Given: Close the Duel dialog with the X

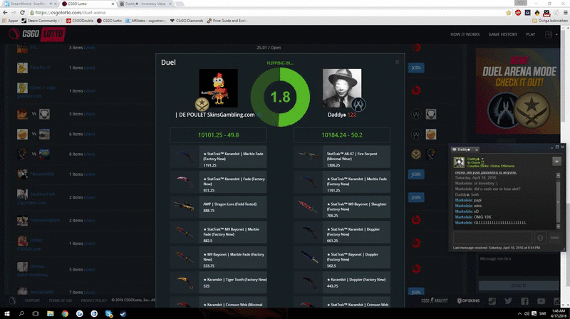Looking at the screenshot, I should (x=397, y=63).
